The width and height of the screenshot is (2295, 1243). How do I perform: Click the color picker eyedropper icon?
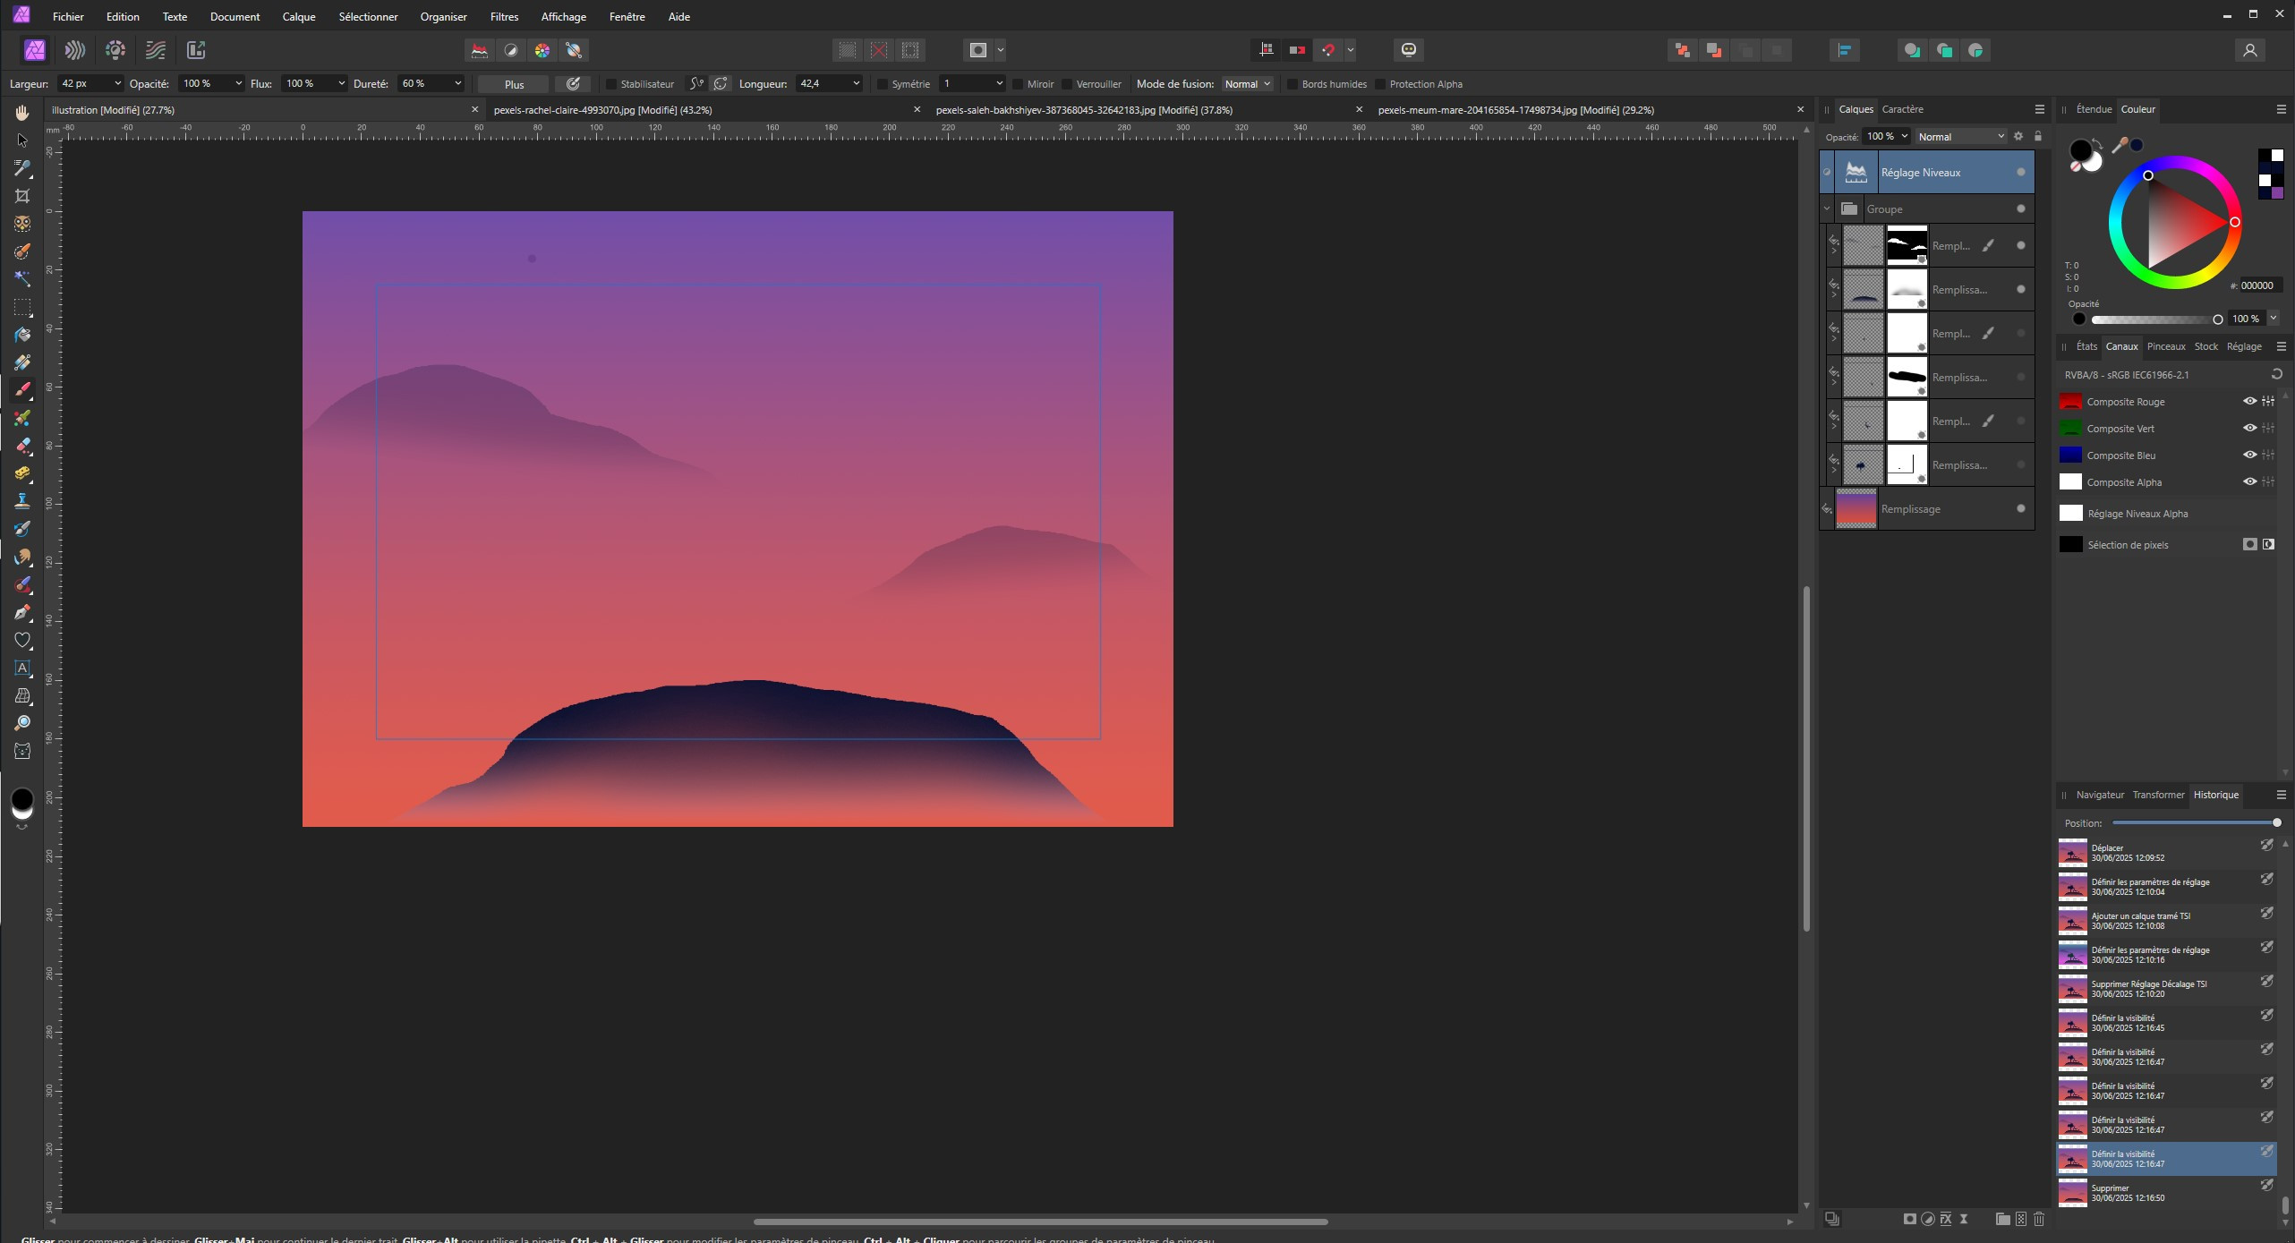[x=2119, y=145]
